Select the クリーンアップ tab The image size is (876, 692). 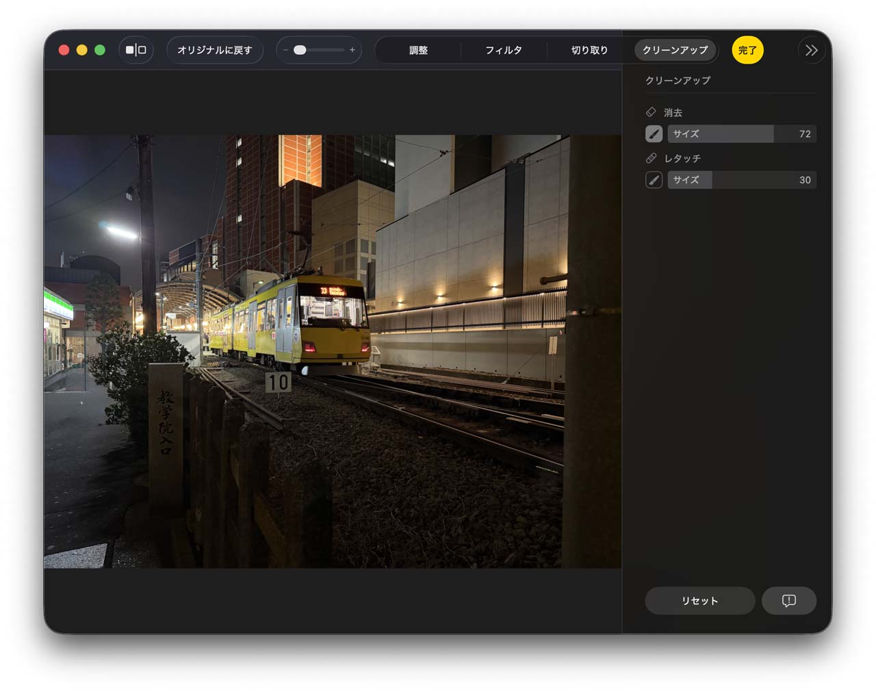675,50
